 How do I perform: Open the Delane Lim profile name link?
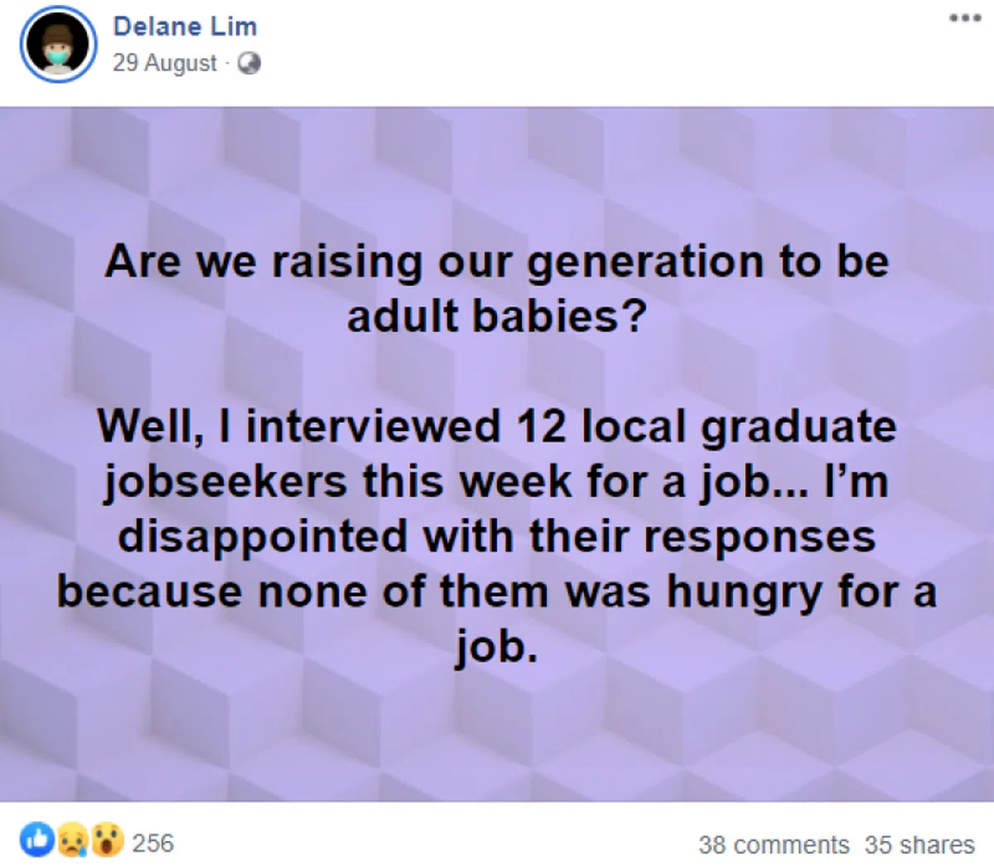pyautogui.click(x=185, y=26)
